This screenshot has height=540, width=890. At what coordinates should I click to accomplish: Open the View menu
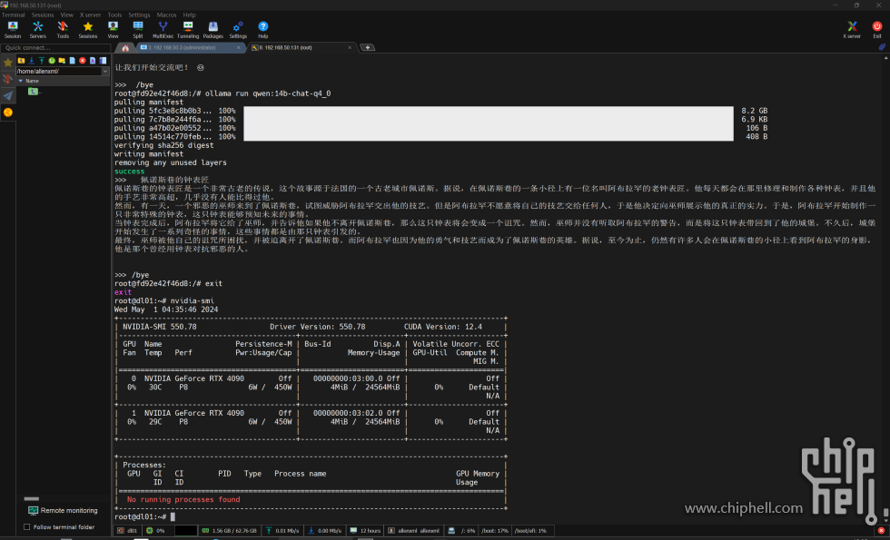coord(67,15)
